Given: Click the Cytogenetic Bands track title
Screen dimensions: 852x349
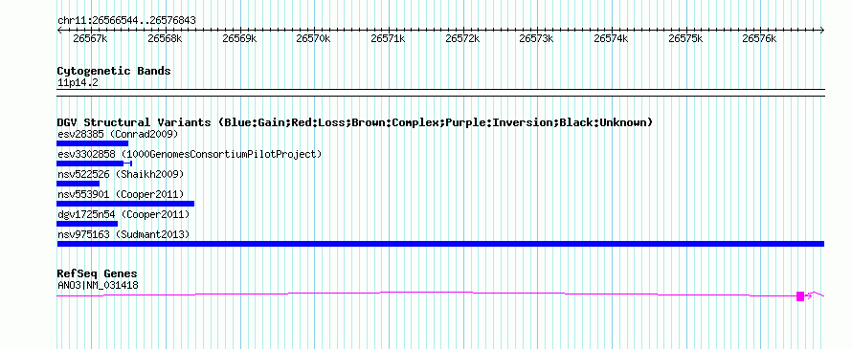Looking at the screenshot, I should pyautogui.click(x=114, y=71).
